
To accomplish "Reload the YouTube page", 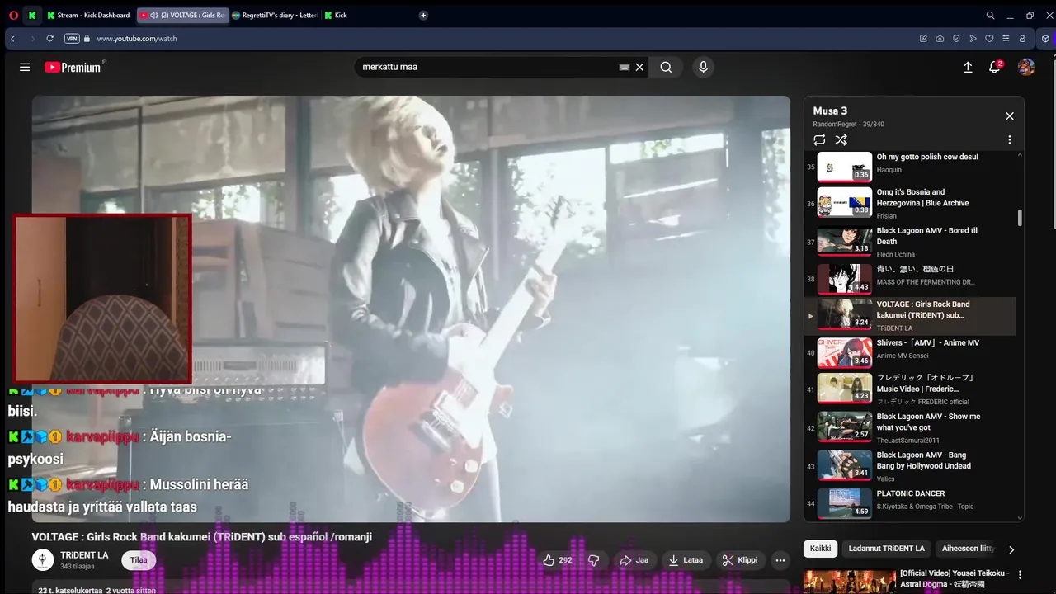I will [x=49, y=39].
